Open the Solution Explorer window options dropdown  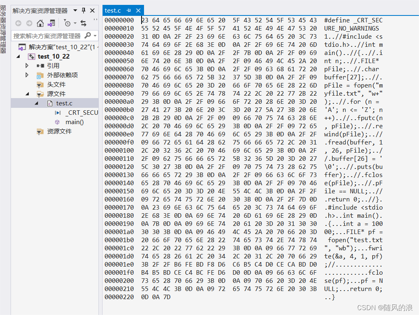[75, 11]
